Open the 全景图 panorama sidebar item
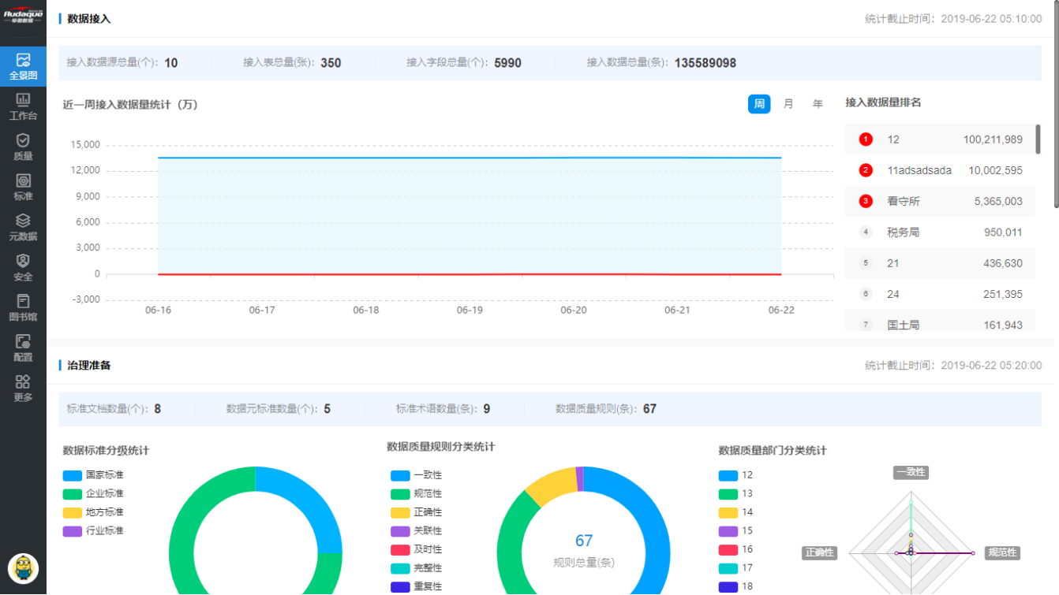1059x595 pixels. tap(23, 67)
